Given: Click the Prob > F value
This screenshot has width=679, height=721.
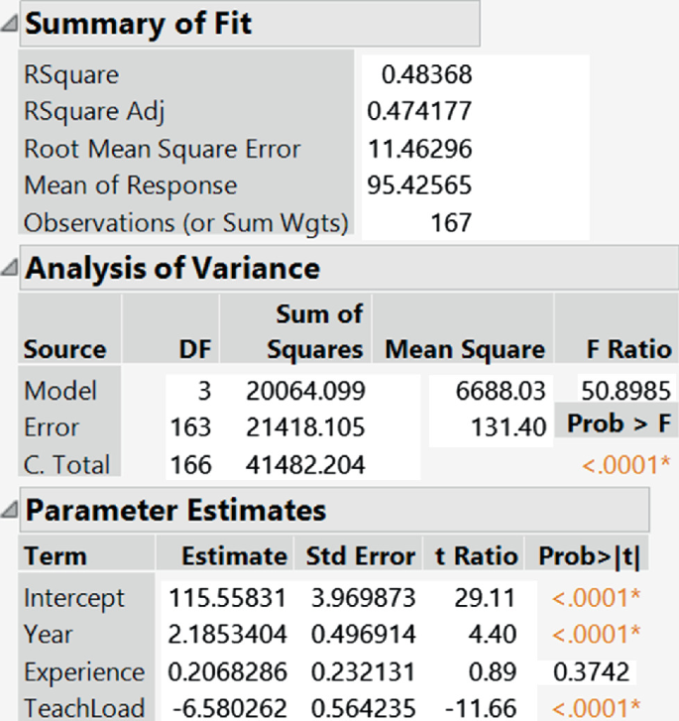Looking at the screenshot, I should click(625, 464).
